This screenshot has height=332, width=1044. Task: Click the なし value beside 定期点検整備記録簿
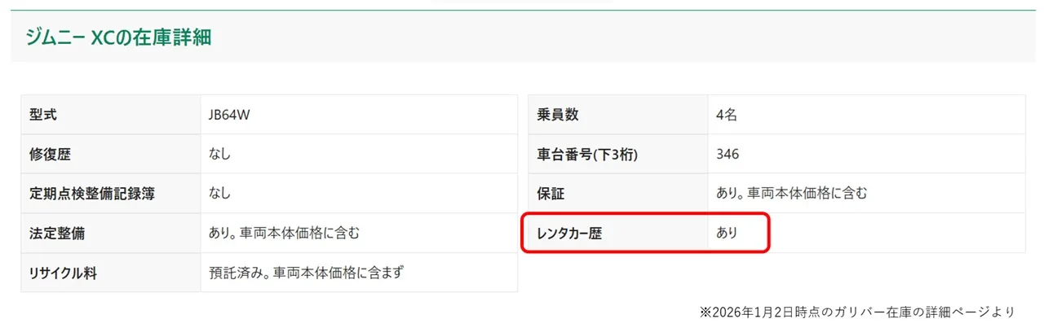click(x=219, y=194)
